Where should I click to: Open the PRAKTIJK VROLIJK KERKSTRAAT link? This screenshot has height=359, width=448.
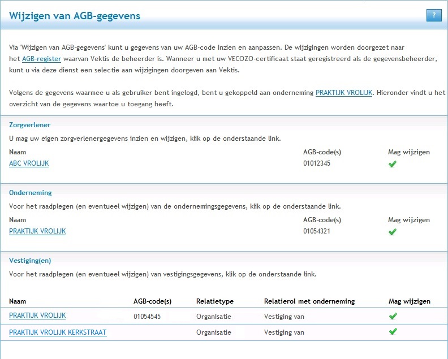[x=58, y=332]
